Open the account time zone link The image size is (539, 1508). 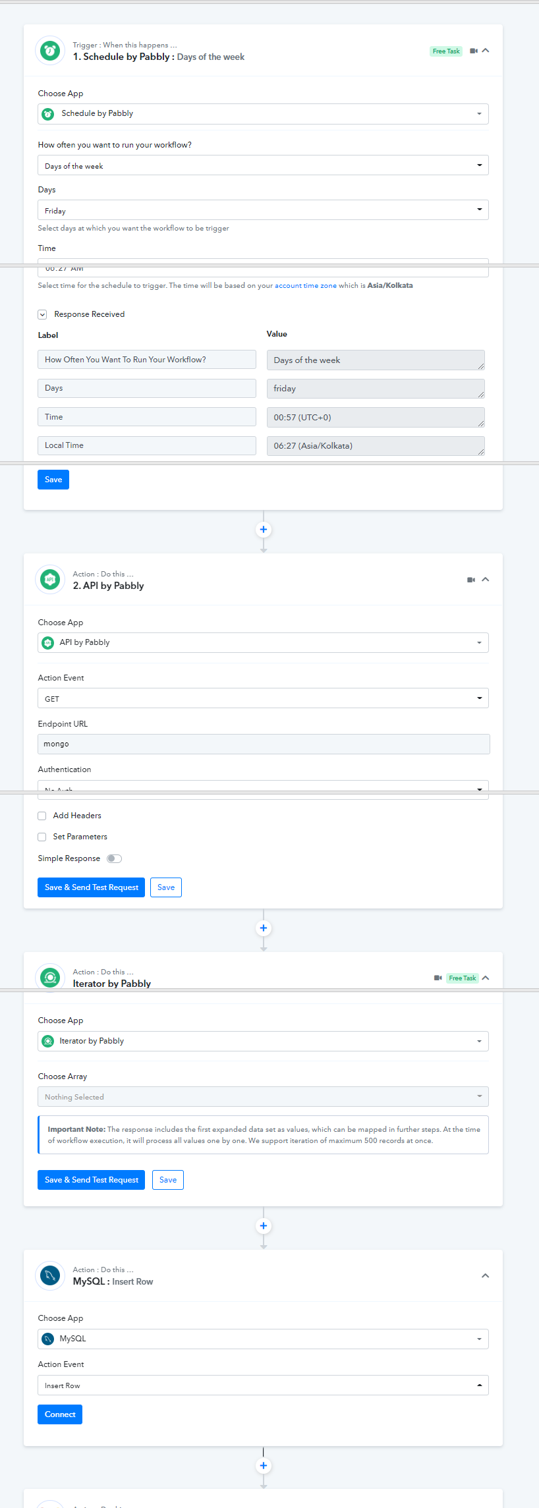(305, 286)
